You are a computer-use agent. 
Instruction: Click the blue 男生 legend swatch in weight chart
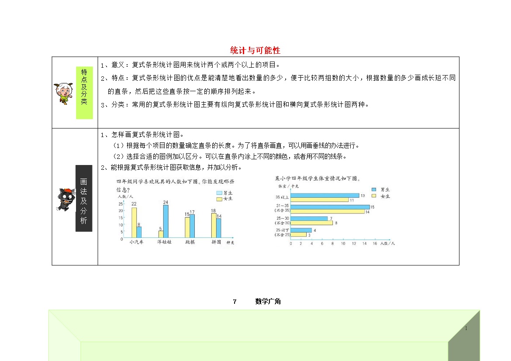[374, 189]
